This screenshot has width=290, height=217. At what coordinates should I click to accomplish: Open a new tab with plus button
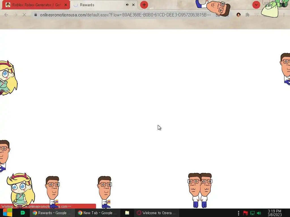click(x=144, y=5)
